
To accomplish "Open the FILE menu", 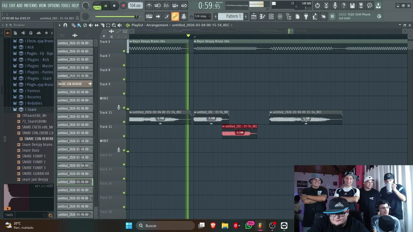I will pyautogui.click(x=5, y=5).
